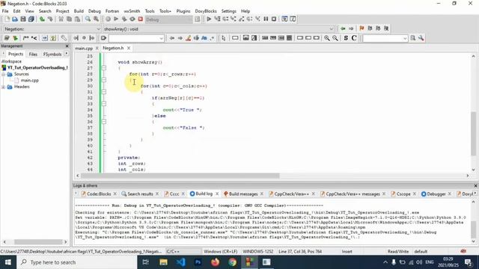Click the red Abort build icon
Screen dimensions: 479x269
(141, 19)
